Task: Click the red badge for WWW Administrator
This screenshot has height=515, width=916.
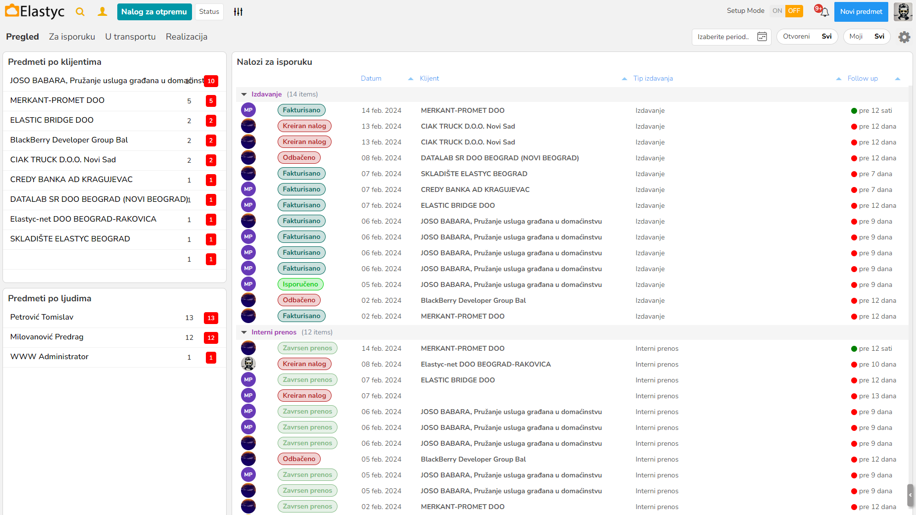Action: [x=211, y=358]
